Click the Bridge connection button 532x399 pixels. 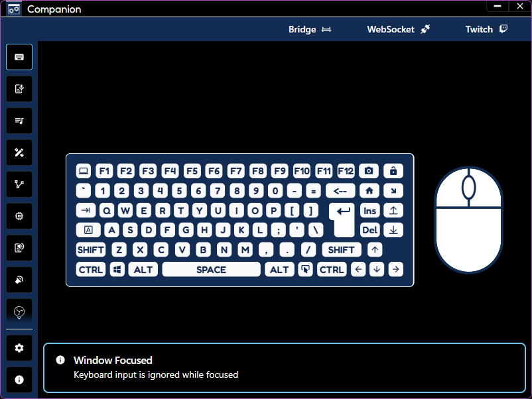[x=310, y=29]
